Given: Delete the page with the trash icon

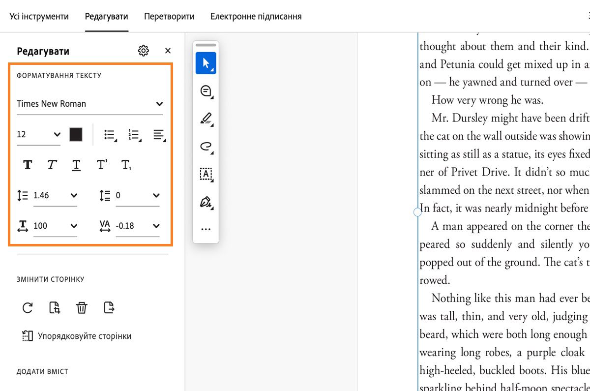Looking at the screenshot, I should point(82,308).
